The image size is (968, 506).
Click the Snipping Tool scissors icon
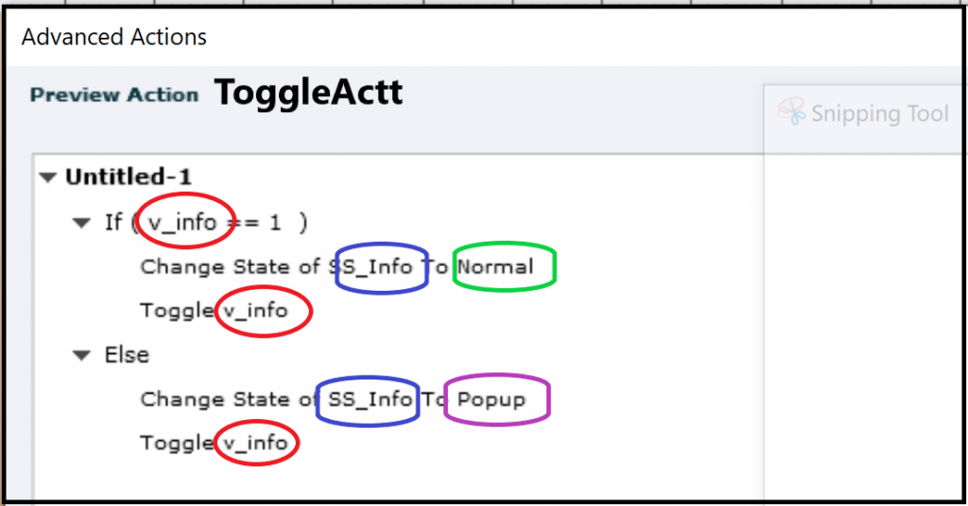coord(792,111)
